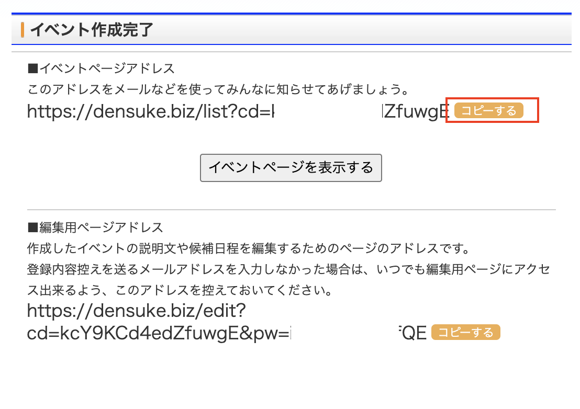Click the イベント作成完了 heading

coord(92,30)
